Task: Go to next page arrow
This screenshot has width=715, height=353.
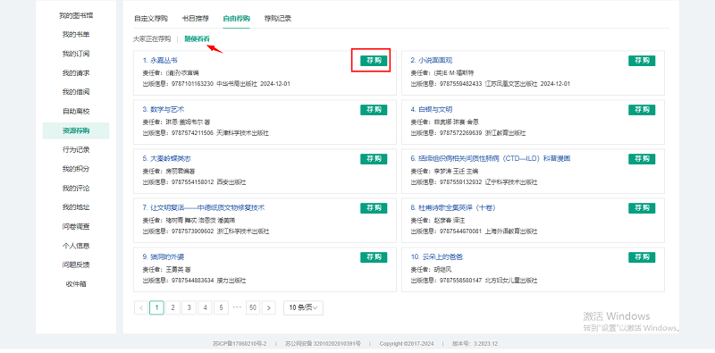Action: pos(269,307)
